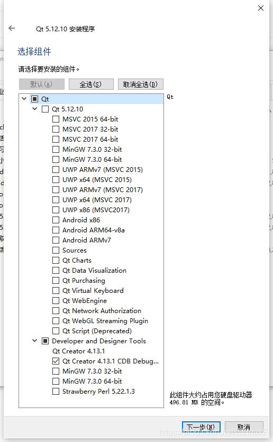Check UWP x64 (MSVC 2015) box

[56, 179]
